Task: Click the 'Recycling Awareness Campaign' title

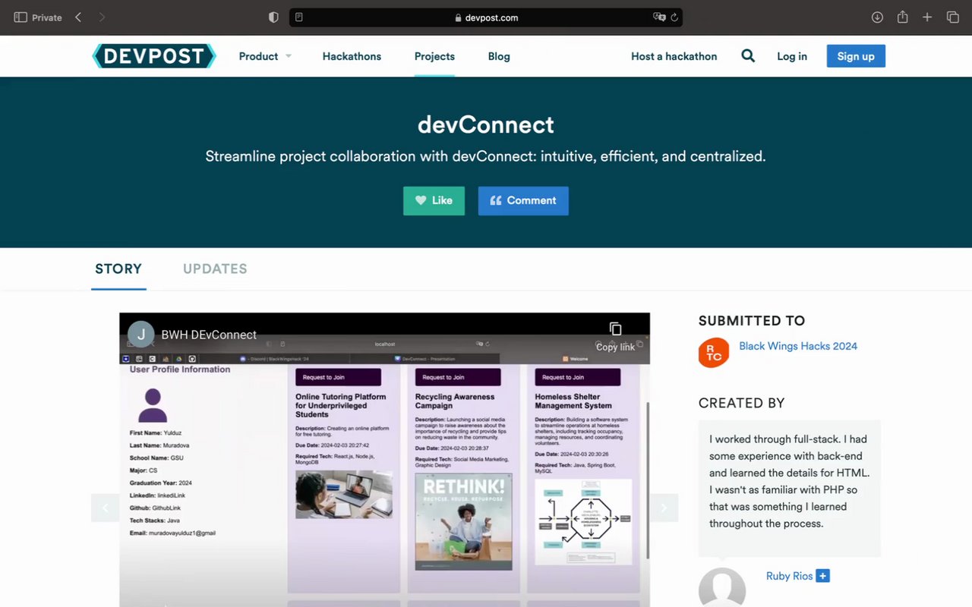Action: tap(455, 401)
